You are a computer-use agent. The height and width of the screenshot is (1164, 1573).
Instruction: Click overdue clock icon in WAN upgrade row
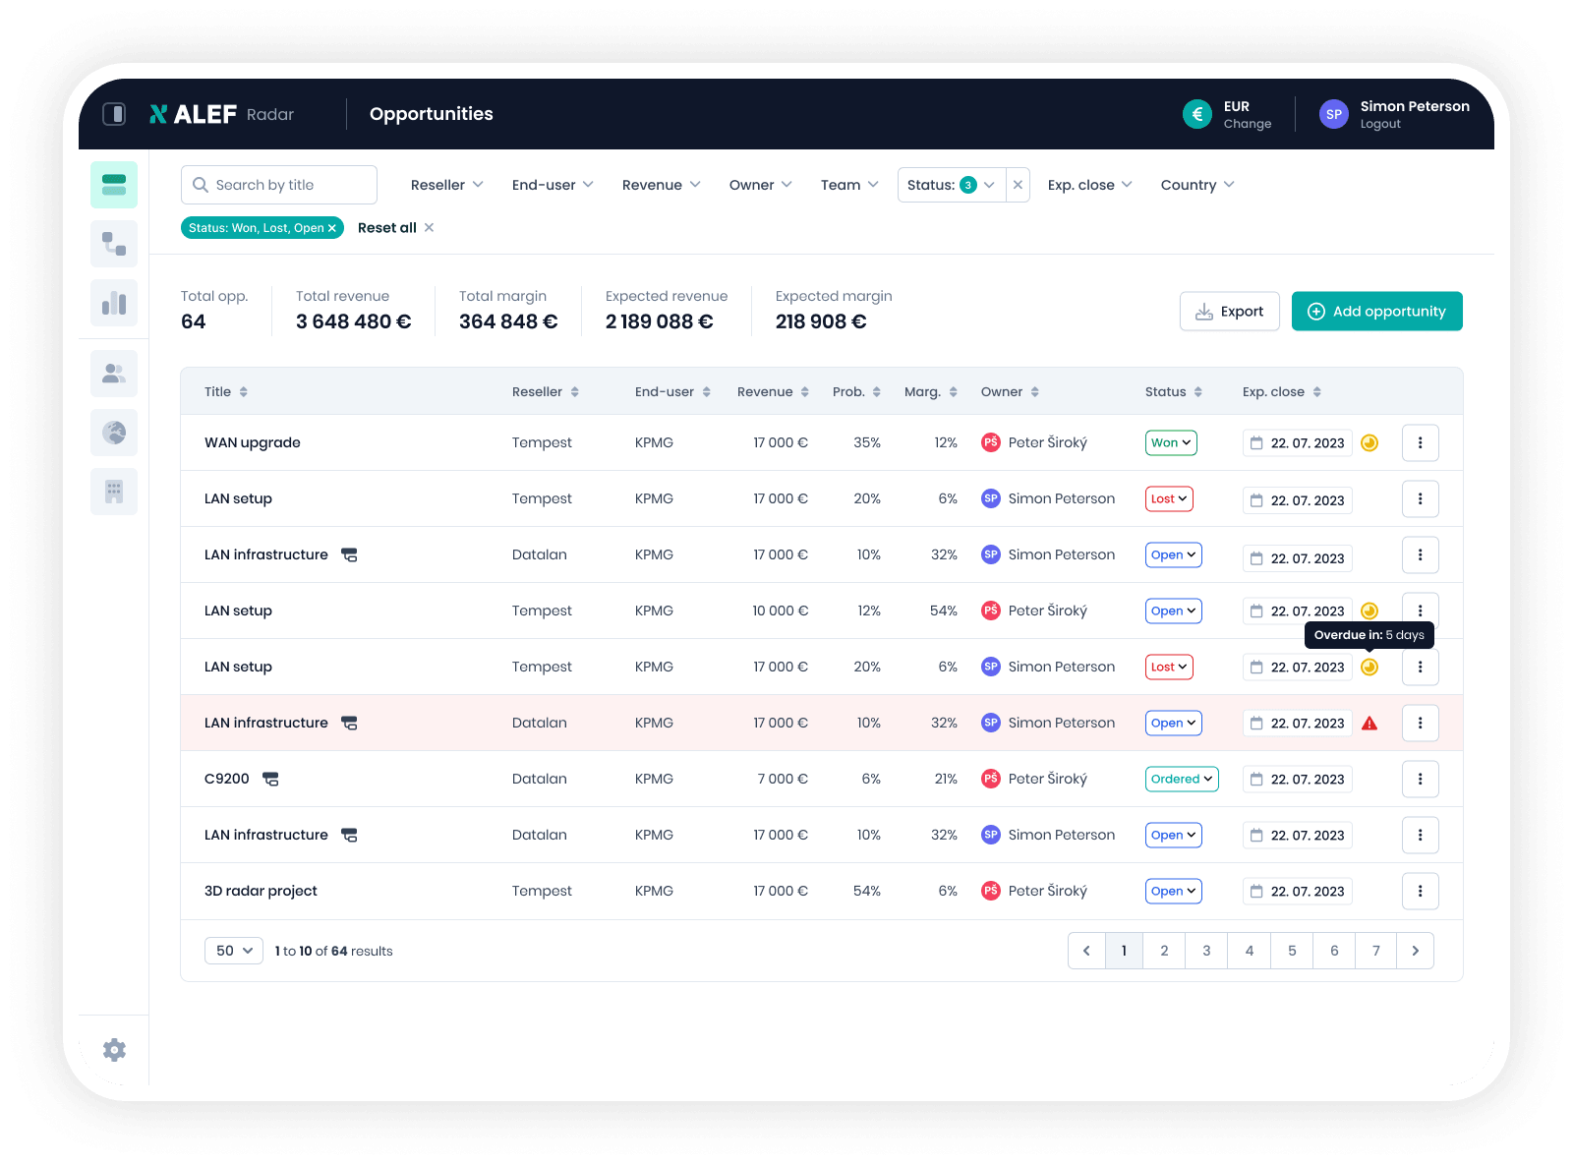pos(1369,442)
